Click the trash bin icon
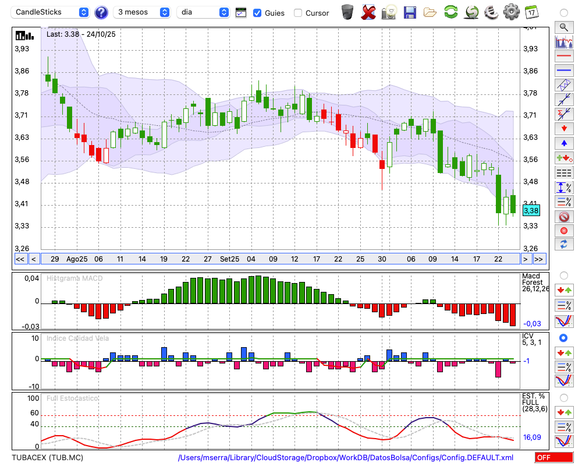This screenshot has height=466, width=582. pyautogui.click(x=347, y=12)
